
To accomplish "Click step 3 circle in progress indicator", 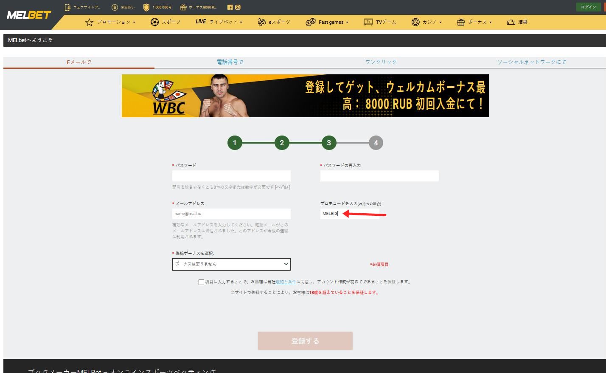I will [x=329, y=143].
